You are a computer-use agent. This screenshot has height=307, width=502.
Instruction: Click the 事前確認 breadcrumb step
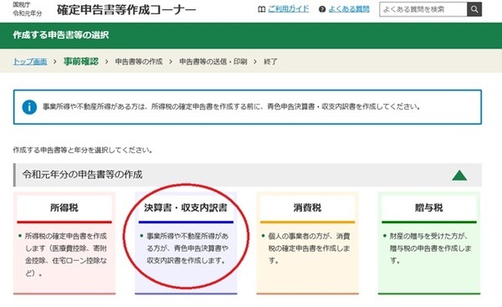click(81, 61)
